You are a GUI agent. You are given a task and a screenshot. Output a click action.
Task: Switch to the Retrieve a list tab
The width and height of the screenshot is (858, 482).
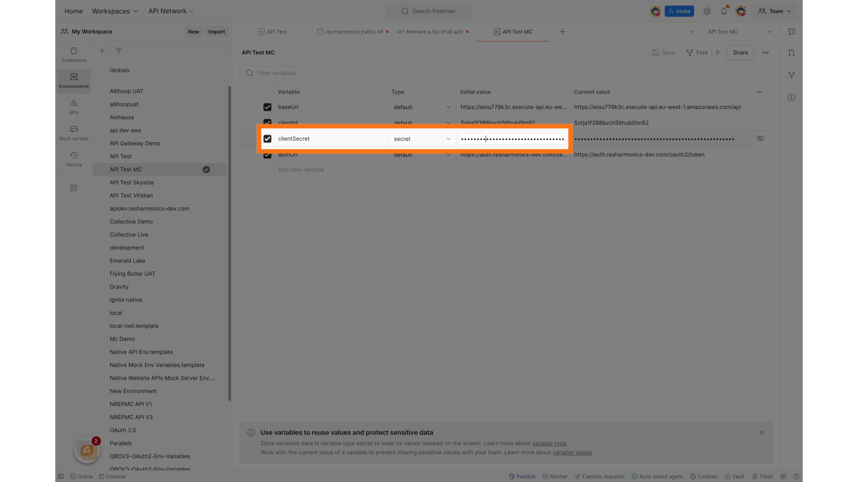pyautogui.click(x=433, y=32)
